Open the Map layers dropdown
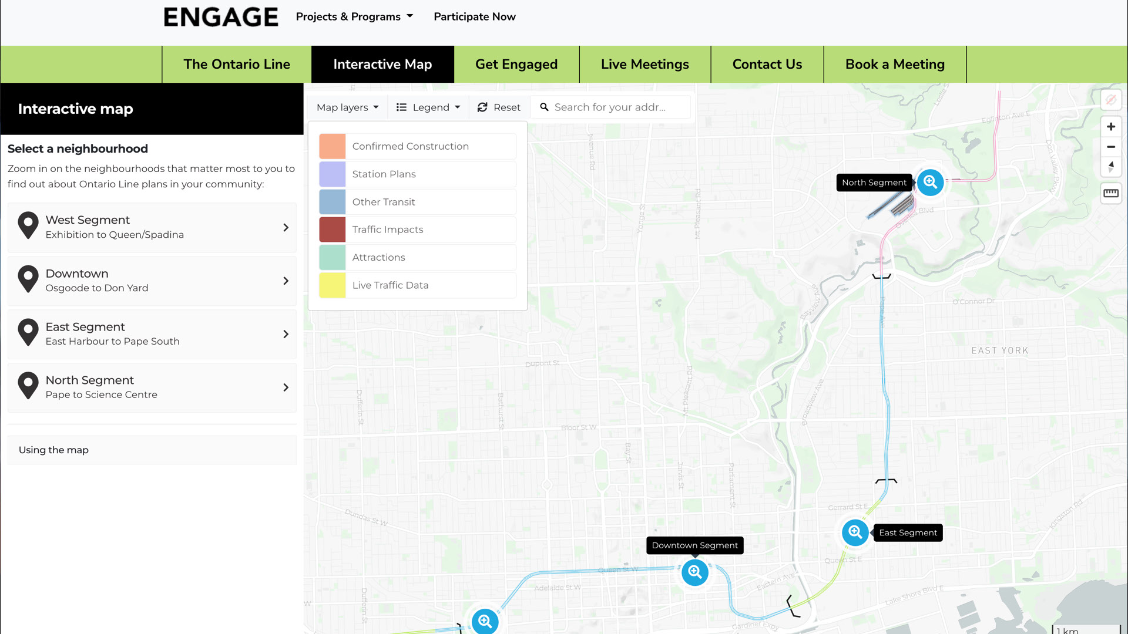 tap(347, 107)
